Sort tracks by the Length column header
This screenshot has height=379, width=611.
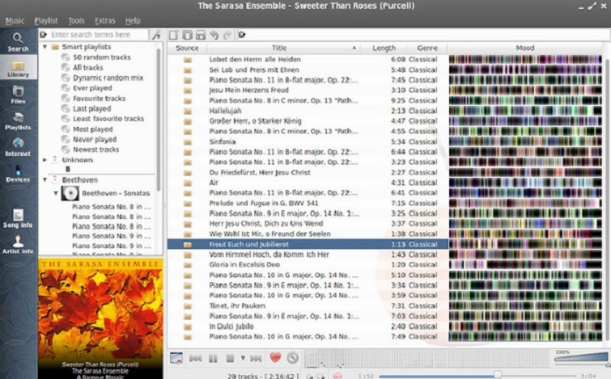tap(384, 48)
